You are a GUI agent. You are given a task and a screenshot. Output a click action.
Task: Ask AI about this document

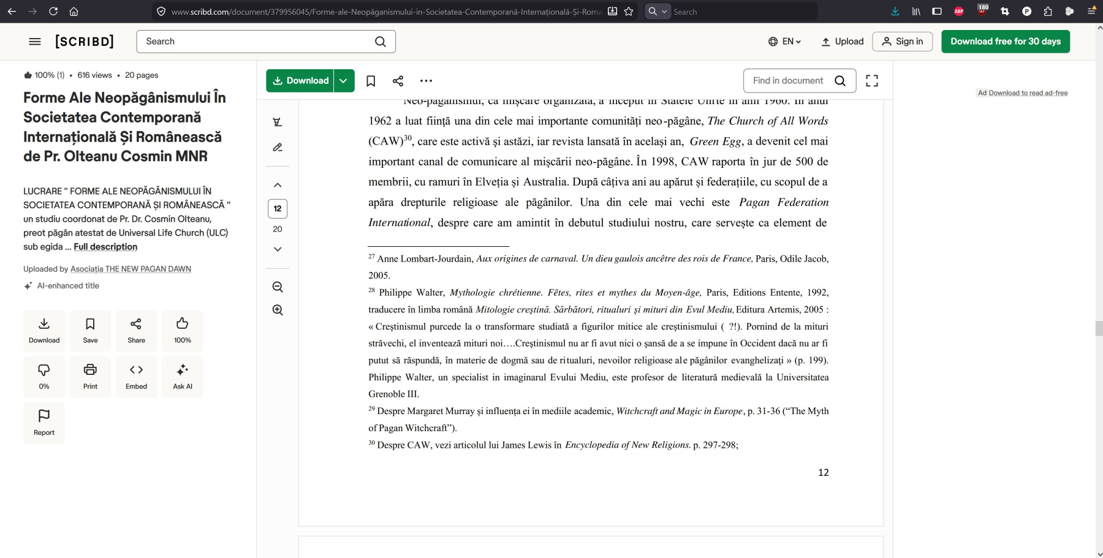[183, 376]
